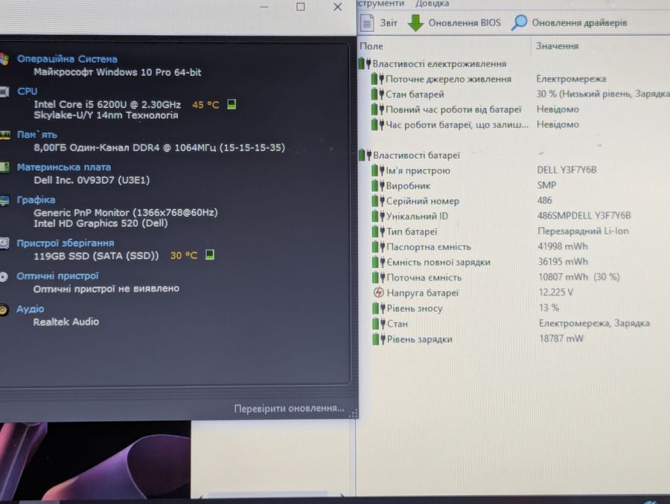The width and height of the screenshot is (670, 504).
Task: Open the Графіка section link
Action: coord(36,200)
